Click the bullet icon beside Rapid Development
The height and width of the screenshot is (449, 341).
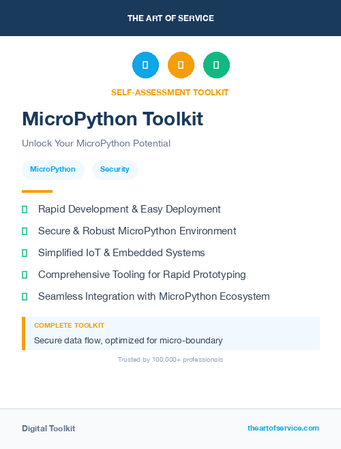25,210
